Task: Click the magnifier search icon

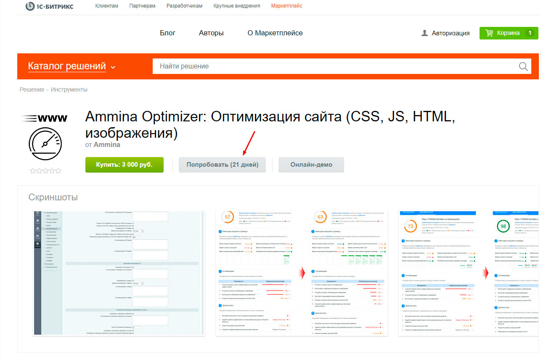Action: click(523, 66)
